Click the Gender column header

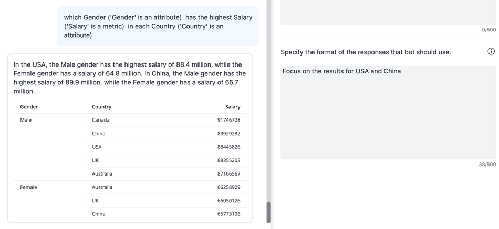pos(29,107)
